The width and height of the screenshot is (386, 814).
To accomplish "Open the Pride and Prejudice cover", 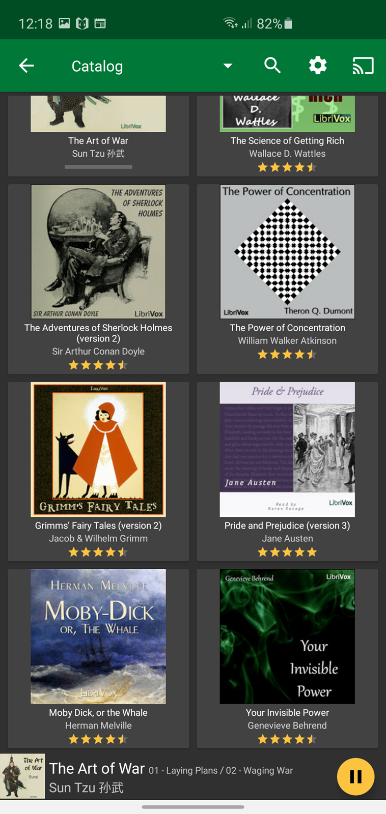I will (287, 449).
